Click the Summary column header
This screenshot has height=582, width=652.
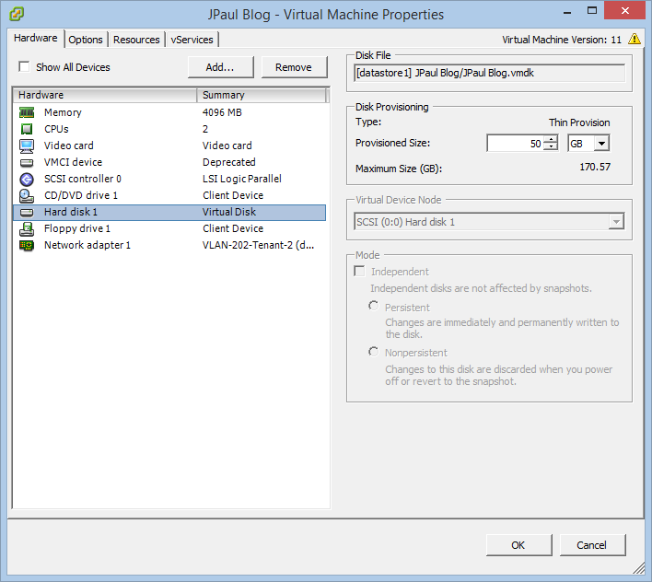[x=262, y=95]
